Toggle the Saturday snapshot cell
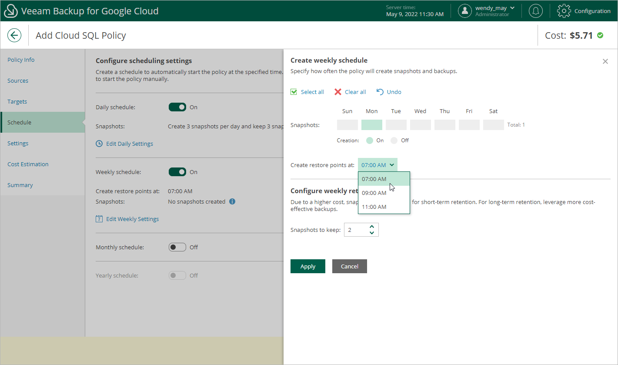 pyautogui.click(x=494, y=125)
